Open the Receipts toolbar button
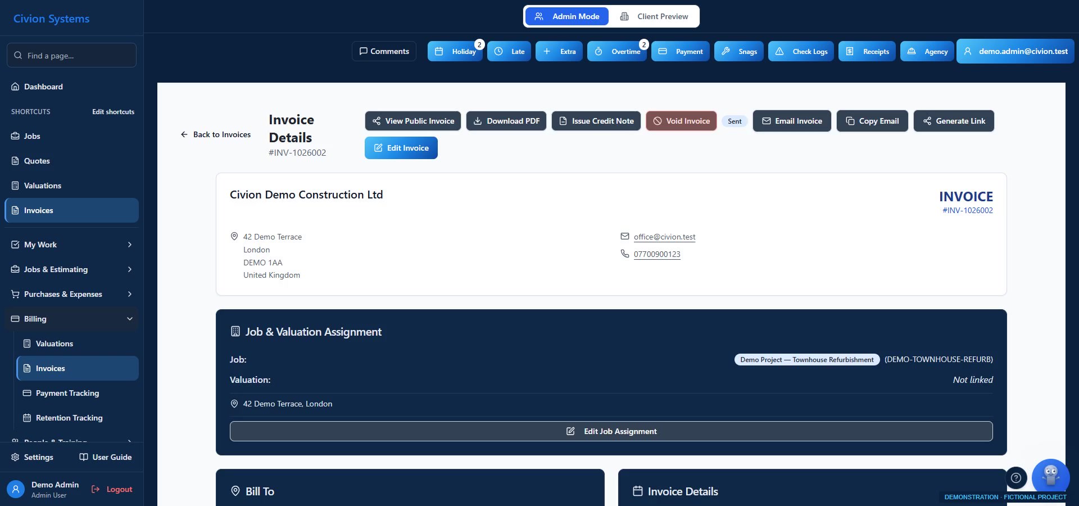 pos(867,51)
